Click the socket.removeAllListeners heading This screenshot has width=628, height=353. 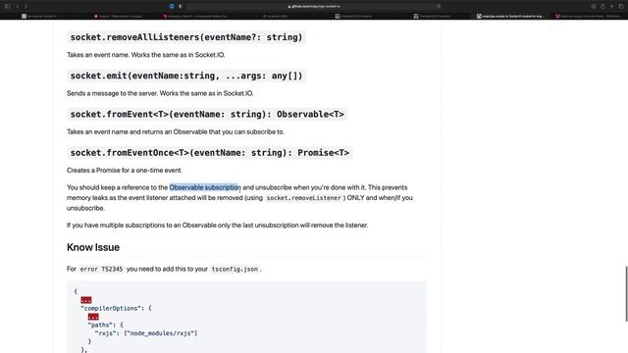pos(186,37)
